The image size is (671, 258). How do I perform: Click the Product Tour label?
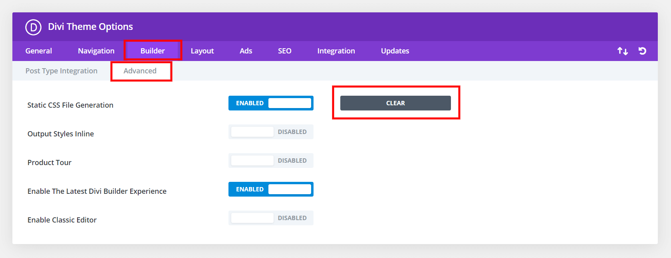50,163
